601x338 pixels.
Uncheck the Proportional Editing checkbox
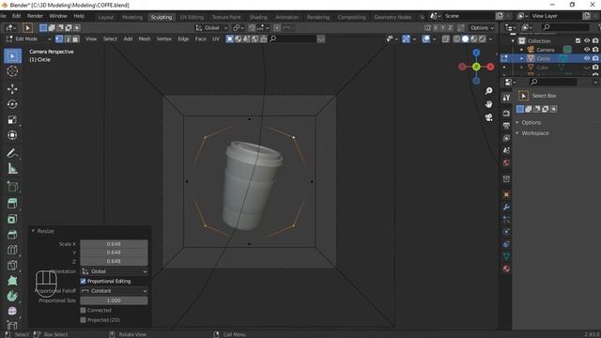(x=84, y=282)
